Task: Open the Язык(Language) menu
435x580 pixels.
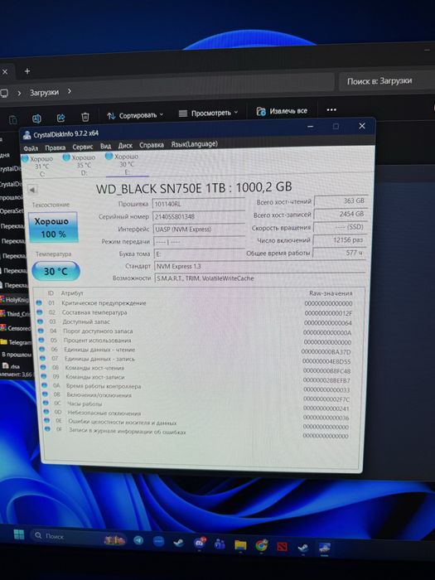Action: coord(194,144)
